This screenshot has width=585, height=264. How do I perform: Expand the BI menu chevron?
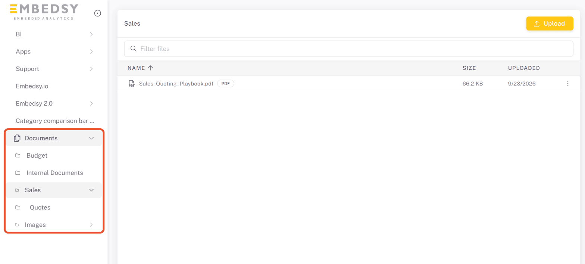click(91, 34)
